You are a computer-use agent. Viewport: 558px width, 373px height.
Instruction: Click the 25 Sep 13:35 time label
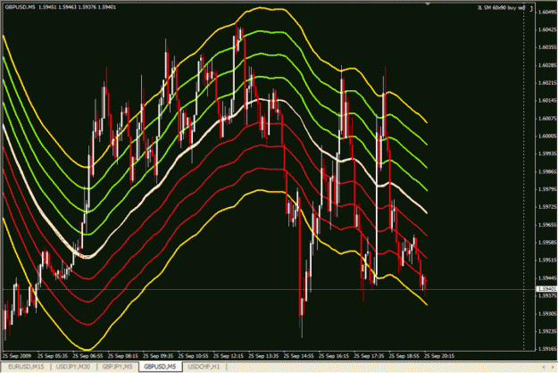[263, 356]
